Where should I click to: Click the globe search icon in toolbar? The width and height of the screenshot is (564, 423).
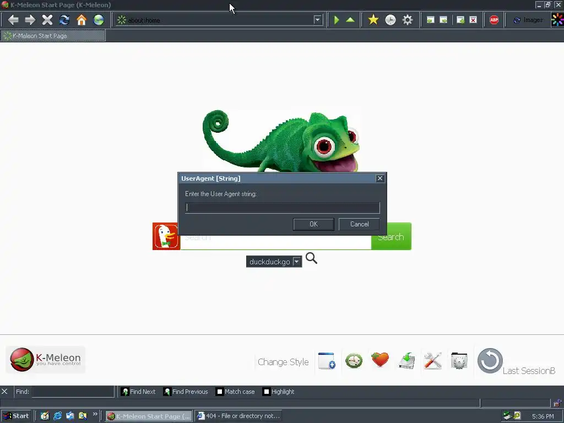[99, 20]
